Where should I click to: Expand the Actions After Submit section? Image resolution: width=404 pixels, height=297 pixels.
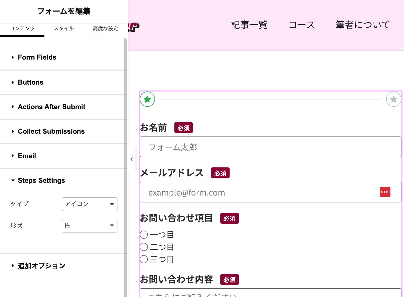[51, 107]
